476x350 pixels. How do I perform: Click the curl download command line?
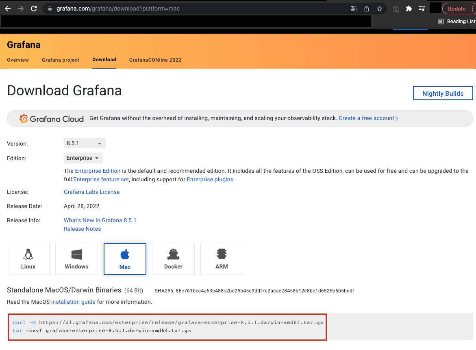tap(168, 322)
